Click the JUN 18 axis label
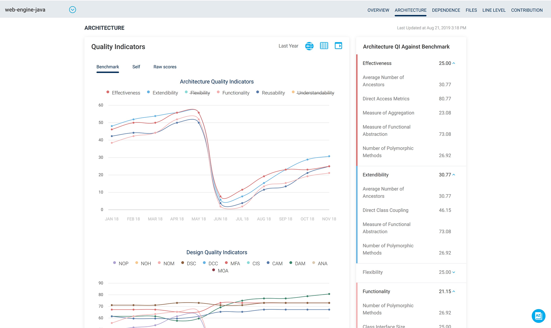The height and width of the screenshot is (328, 551). coord(220,219)
